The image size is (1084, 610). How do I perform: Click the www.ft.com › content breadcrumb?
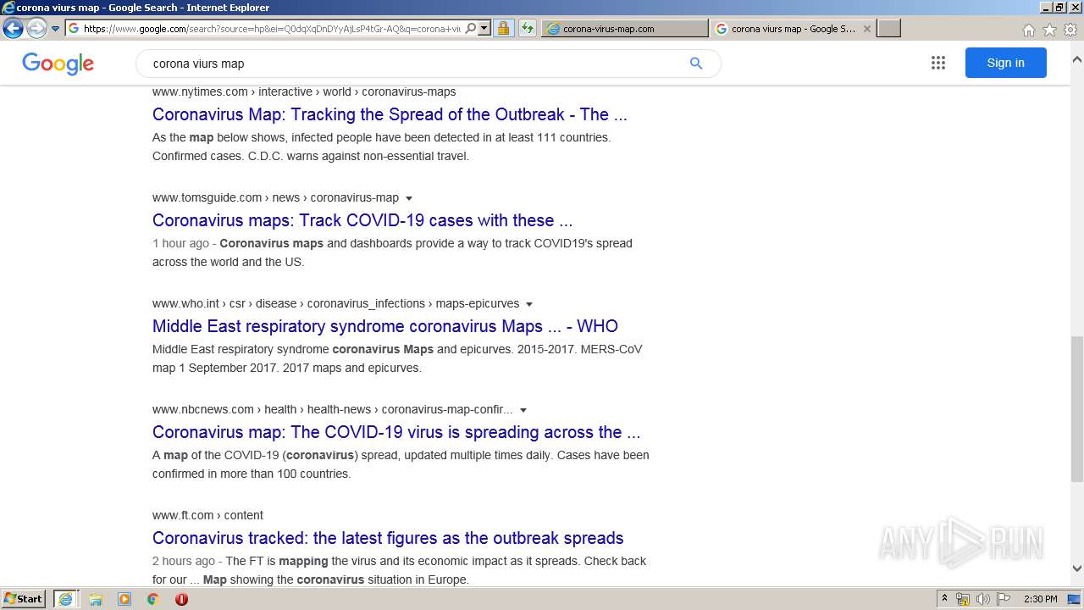click(x=207, y=515)
